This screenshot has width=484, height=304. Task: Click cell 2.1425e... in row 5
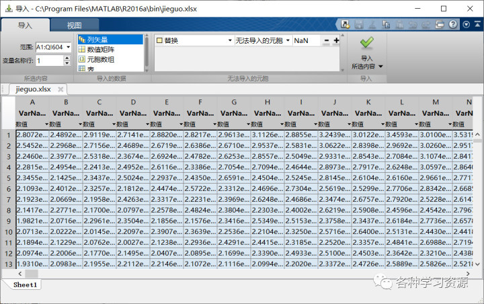pyautogui.click(x=66, y=178)
